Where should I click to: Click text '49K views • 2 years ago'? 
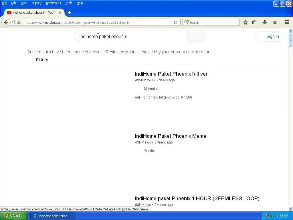tap(154, 142)
